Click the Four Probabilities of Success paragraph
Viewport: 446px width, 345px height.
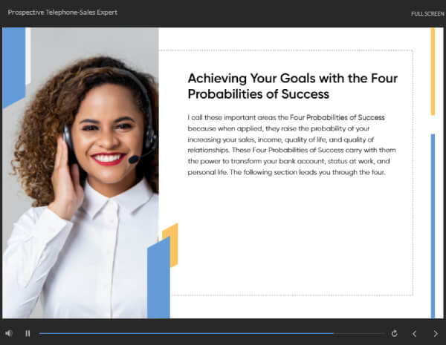291,145
